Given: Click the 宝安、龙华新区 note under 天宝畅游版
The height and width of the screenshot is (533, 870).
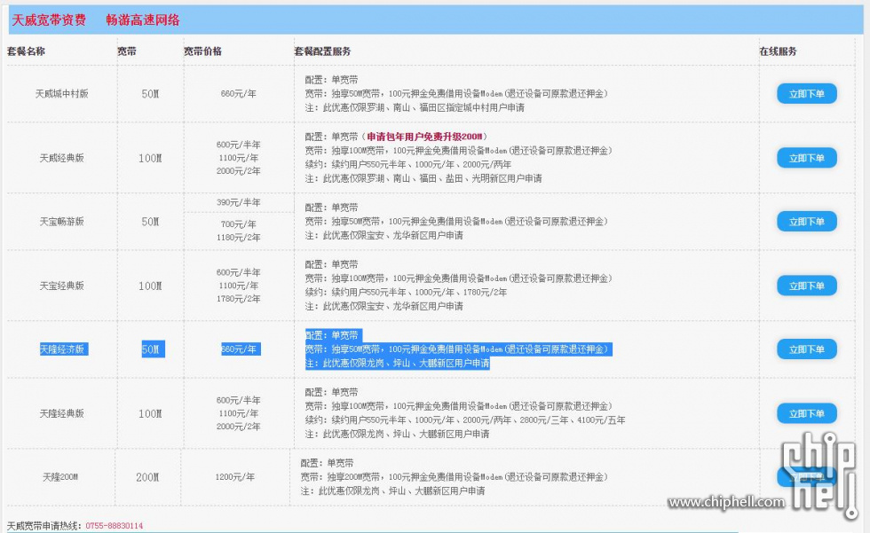Looking at the screenshot, I should click(384, 236).
